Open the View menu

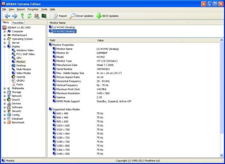click(x=12, y=9)
